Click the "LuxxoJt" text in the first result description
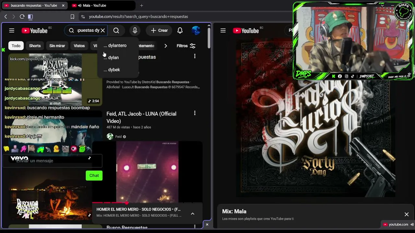Screen dimensions: 415x233 tap(127, 87)
